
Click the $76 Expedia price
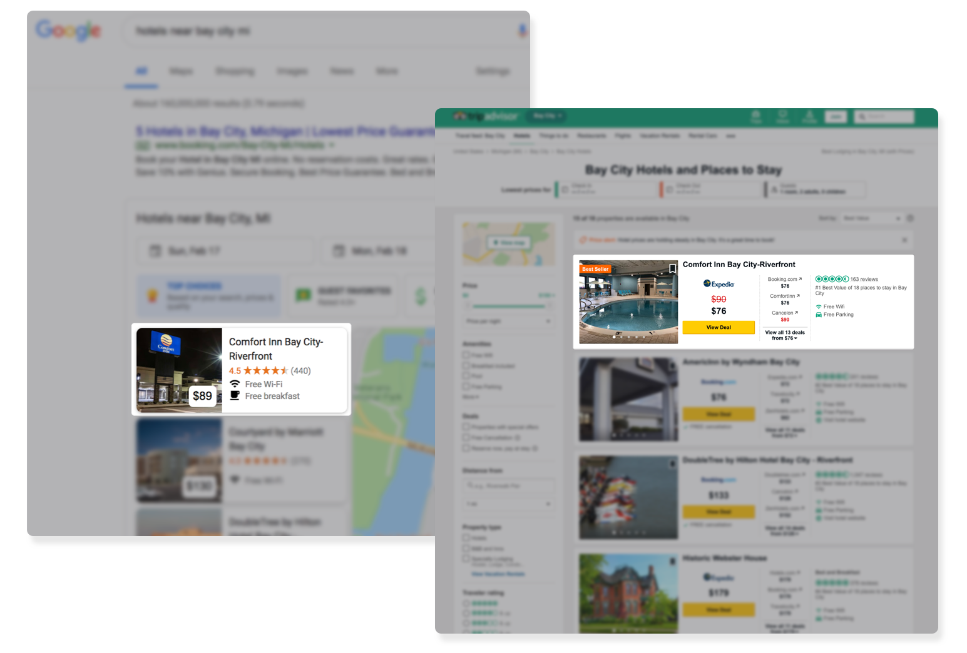click(x=719, y=311)
